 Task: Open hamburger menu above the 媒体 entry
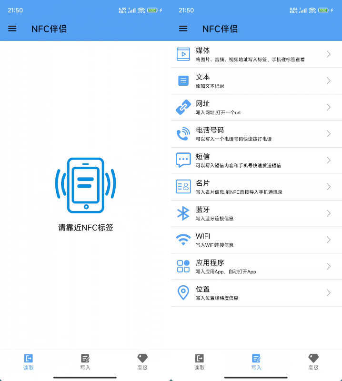[183, 29]
